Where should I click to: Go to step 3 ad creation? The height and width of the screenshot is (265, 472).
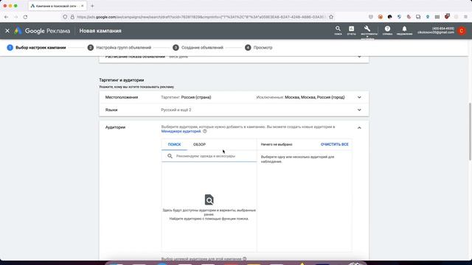[x=198, y=47]
